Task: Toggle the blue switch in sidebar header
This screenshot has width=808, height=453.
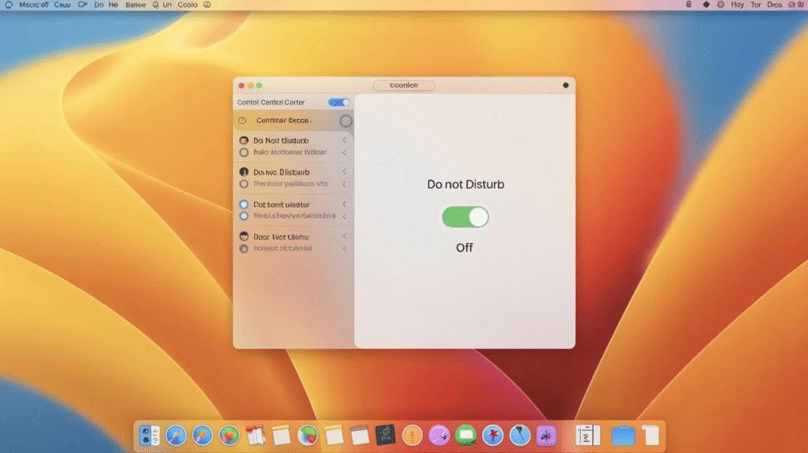Action: coord(339,103)
